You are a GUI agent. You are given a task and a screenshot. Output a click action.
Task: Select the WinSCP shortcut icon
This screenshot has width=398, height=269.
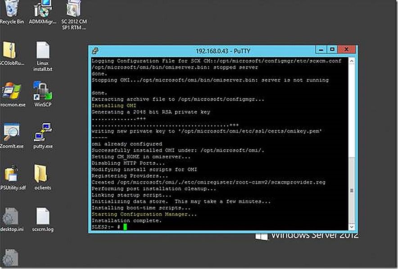(43, 94)
